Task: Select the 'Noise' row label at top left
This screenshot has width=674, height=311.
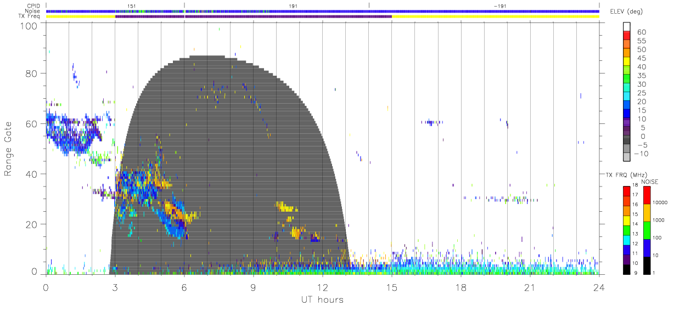Action: (33, 11)
